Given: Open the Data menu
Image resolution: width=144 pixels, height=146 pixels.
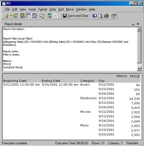Looking at the screenshot, I should [x=53, y=9].
